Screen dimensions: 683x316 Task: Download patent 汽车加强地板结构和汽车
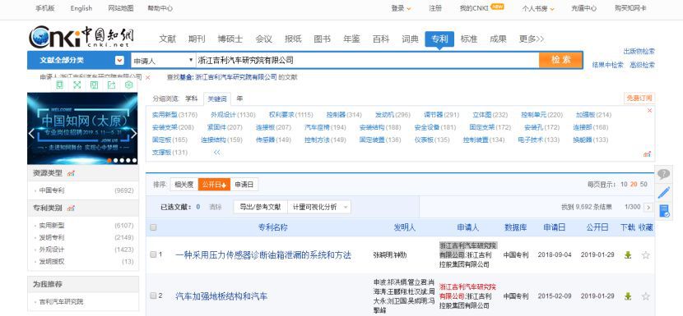[628, 296]
